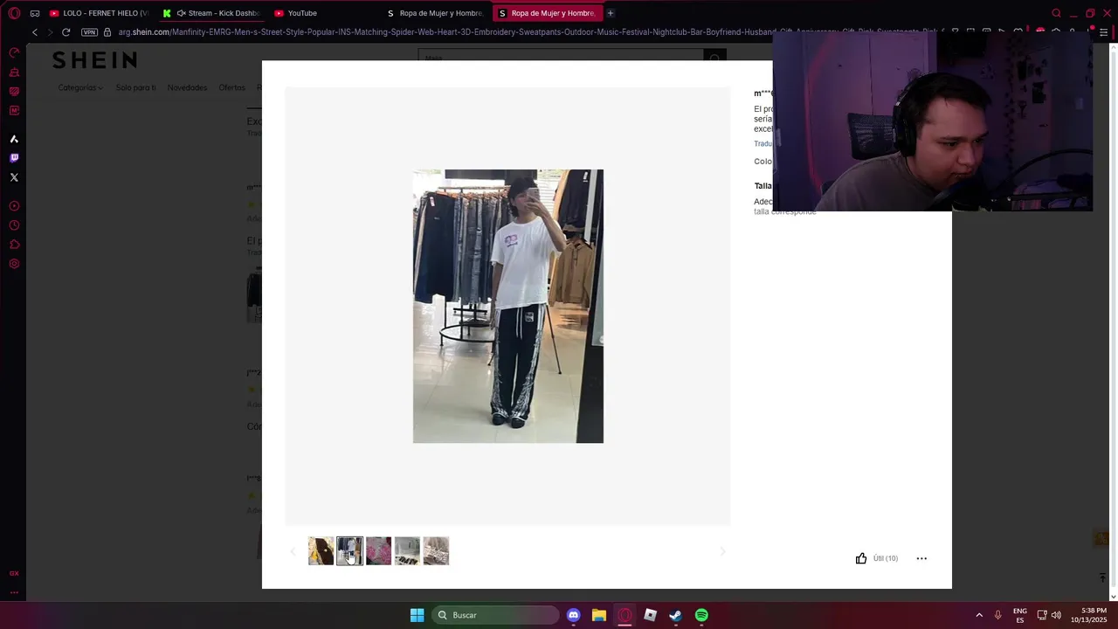Viewport: 1118px width, 629px height.
Task: Open sidebar three-dot options
Action: (x=14, y=592)
